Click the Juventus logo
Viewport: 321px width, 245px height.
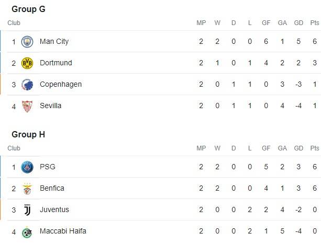27,210
